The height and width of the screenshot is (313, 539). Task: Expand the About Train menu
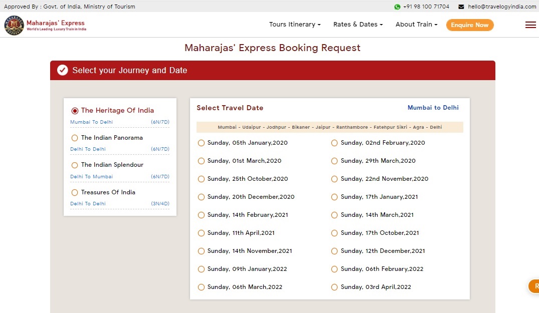[x=416, y=25]
